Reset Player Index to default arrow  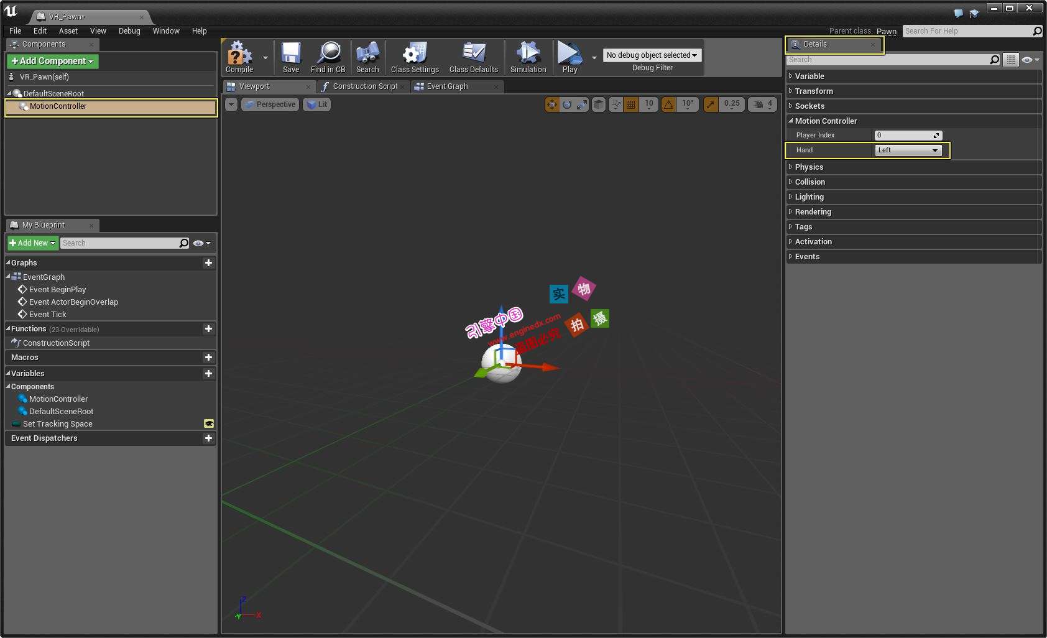[936, 136]
